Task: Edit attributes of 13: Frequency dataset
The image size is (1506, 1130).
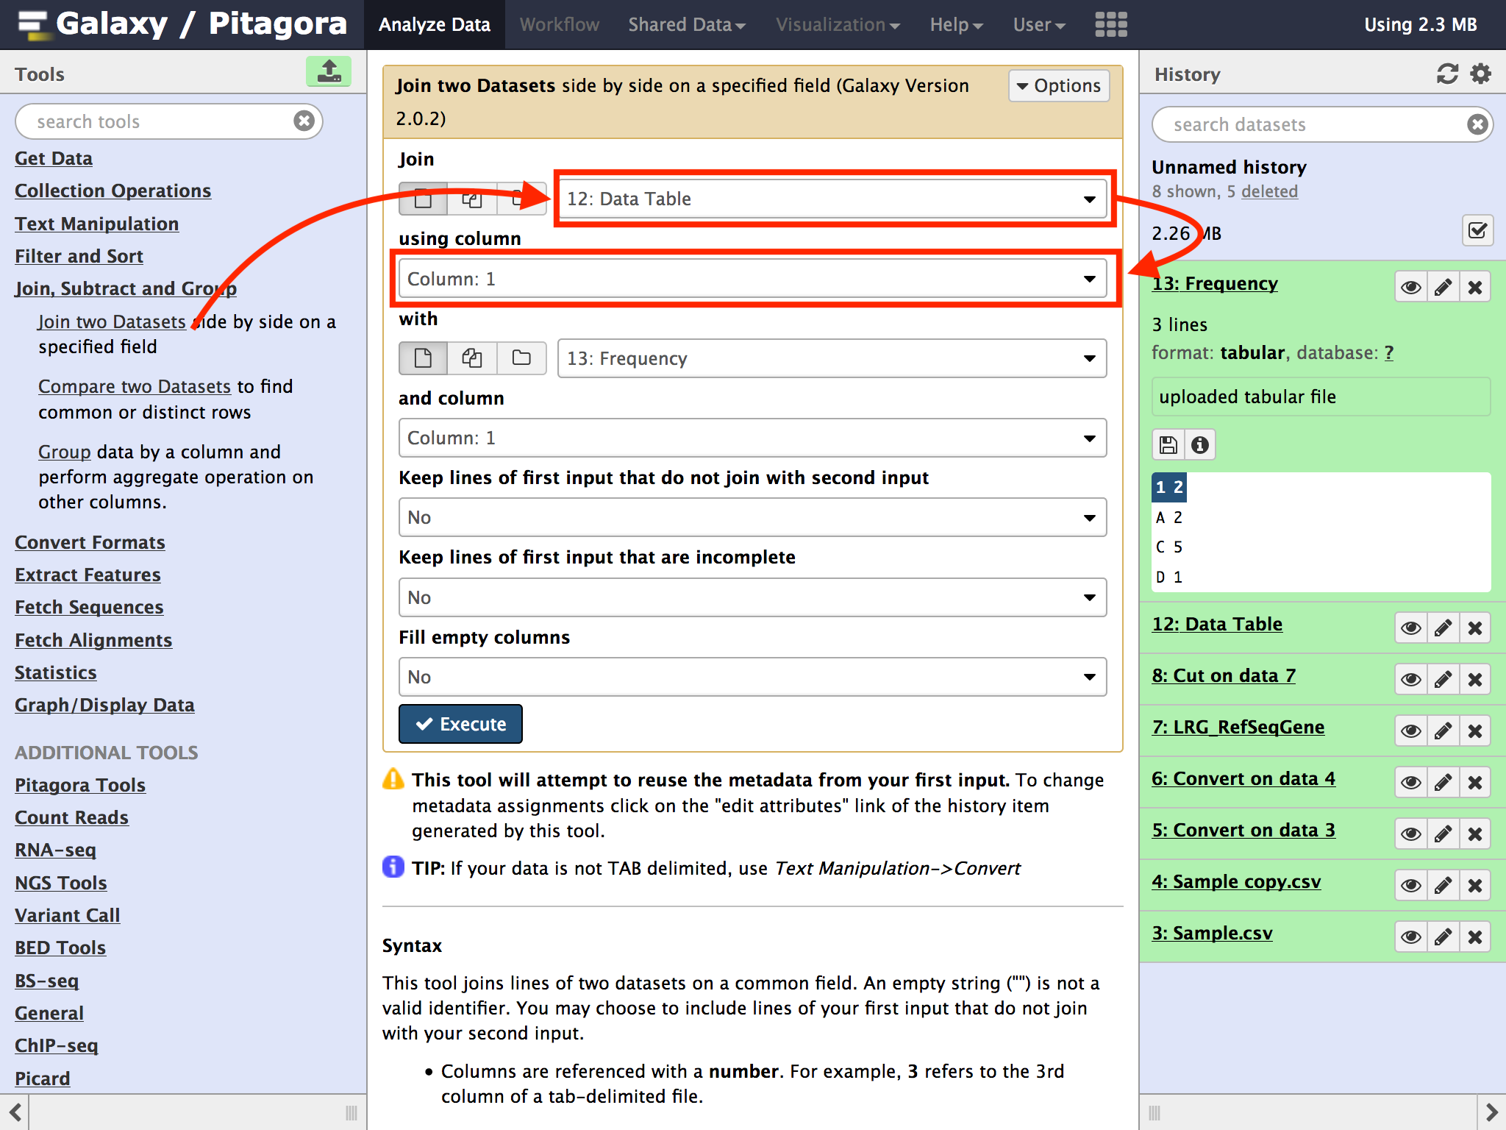Action: [1443, 288]
